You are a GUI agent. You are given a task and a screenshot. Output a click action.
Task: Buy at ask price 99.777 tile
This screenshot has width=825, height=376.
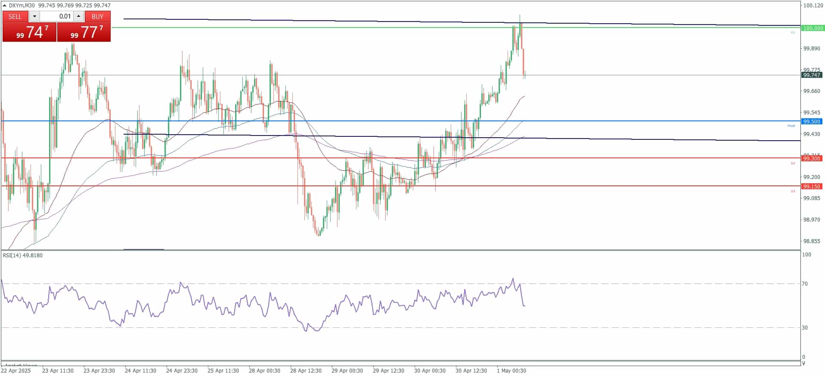[x=84, y=32]
